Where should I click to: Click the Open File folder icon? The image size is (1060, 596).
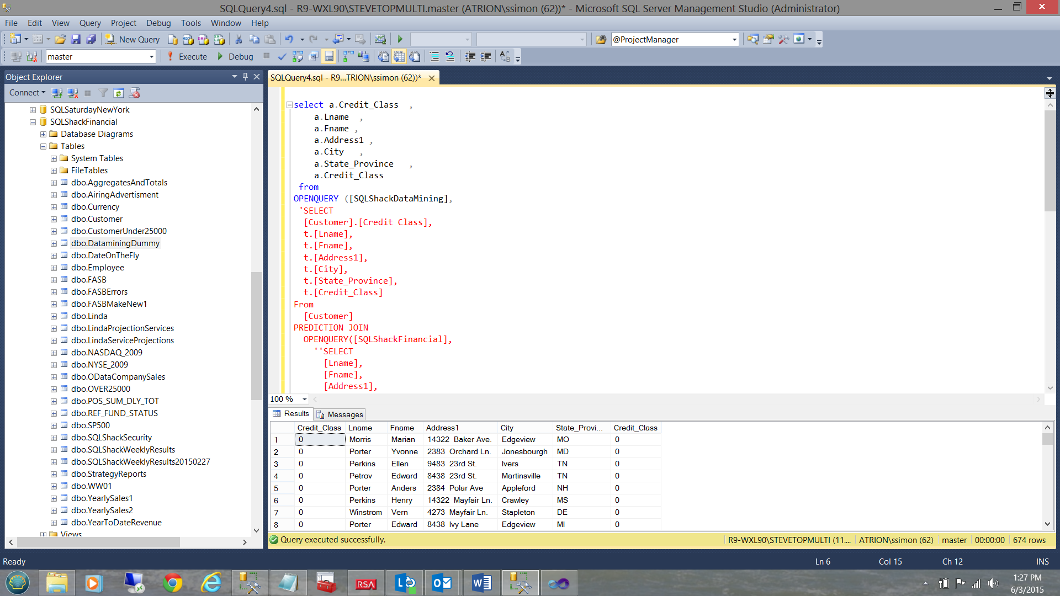coord(60,39)
